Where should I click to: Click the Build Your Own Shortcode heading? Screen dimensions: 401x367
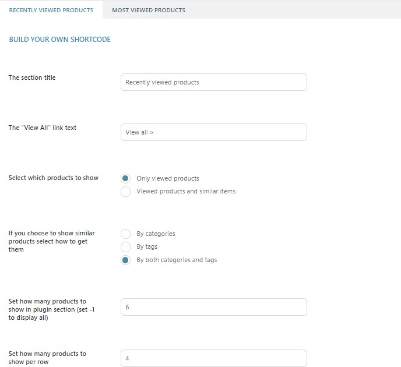59,40
